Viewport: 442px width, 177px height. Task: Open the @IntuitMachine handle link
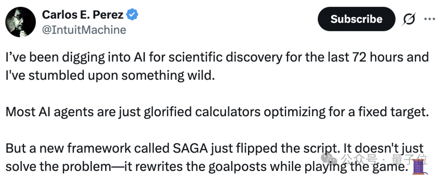(84, 30)
